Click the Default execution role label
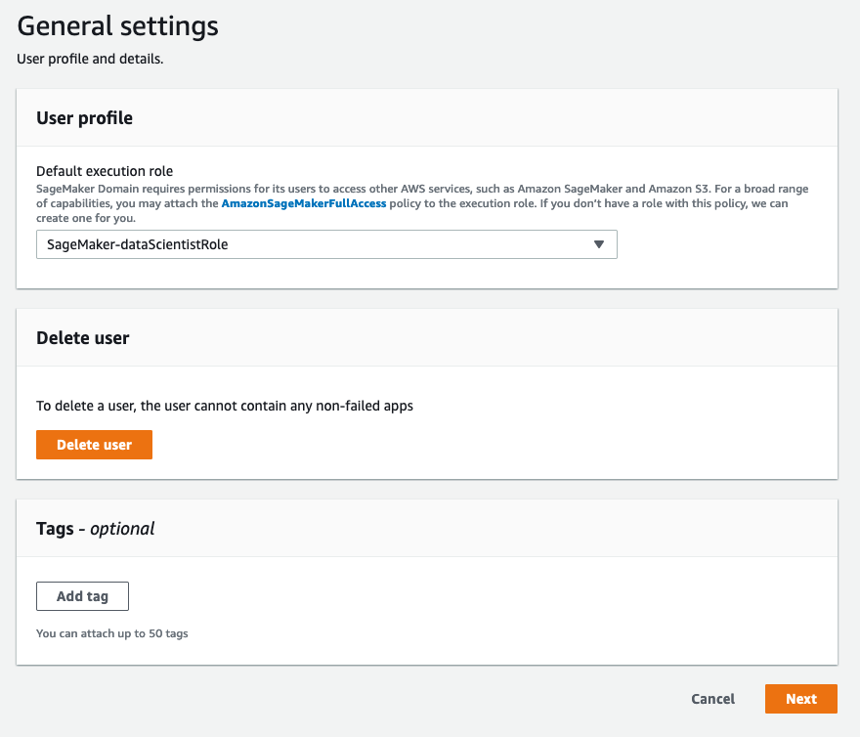The image size is (860, 737). click(105, 170)
